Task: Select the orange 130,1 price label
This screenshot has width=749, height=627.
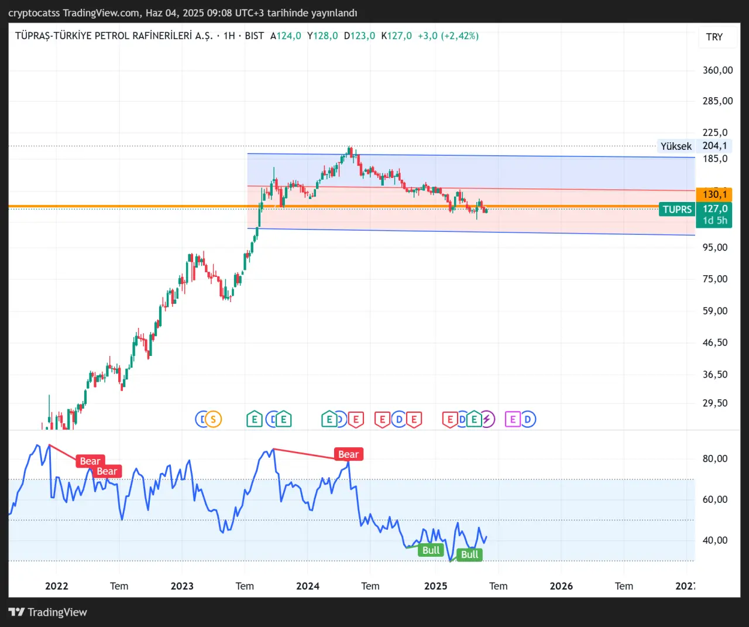Action: [x=714, y=194]
